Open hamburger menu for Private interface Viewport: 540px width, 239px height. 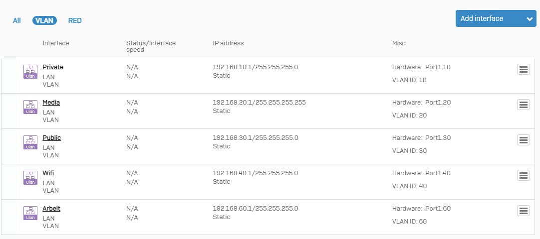(x=524, y=70)
